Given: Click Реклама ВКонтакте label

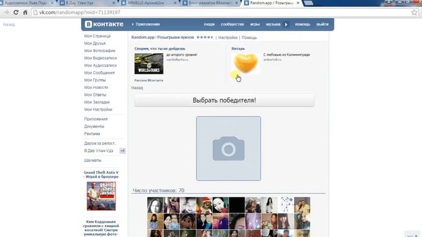Looking at the screenshot, I should pos(149,80).
